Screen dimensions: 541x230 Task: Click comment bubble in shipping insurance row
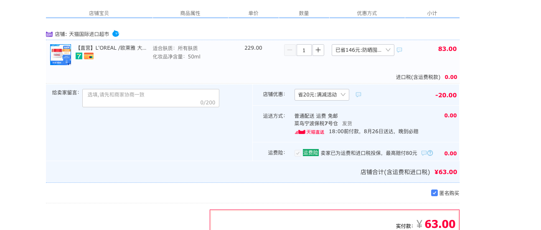424,153
